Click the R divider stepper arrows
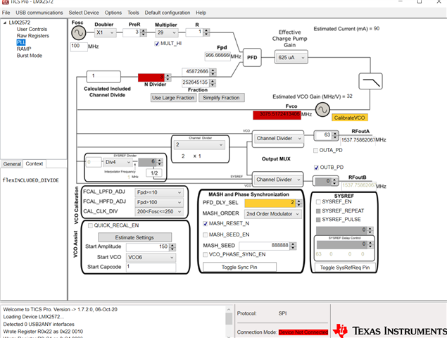 coord(206,32)
